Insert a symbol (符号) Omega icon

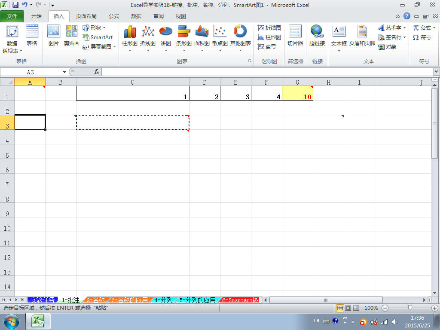(x=422, y=37)
